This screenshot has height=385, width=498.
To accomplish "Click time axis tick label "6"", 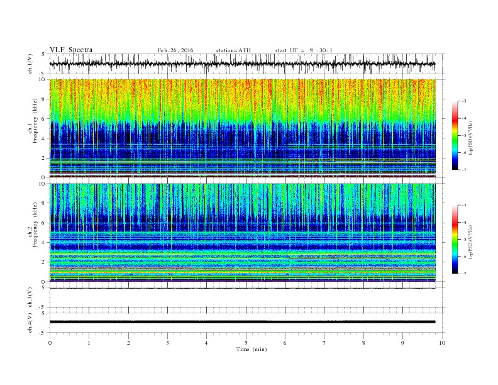I will tap(285, 343).
